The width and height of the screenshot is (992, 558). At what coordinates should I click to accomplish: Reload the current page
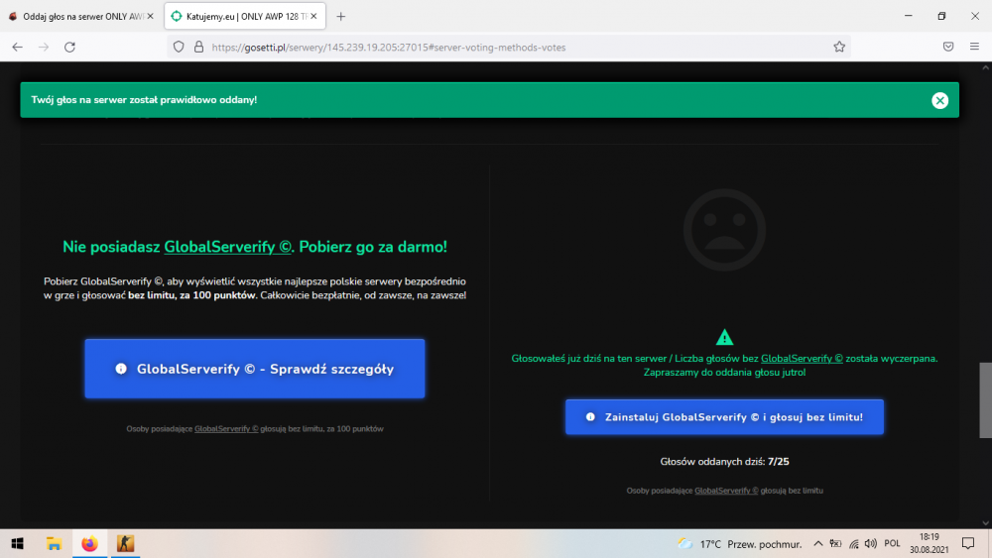click(x=69, y=47)
